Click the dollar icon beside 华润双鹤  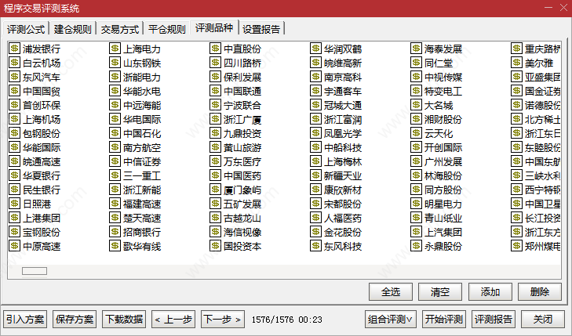315,49
